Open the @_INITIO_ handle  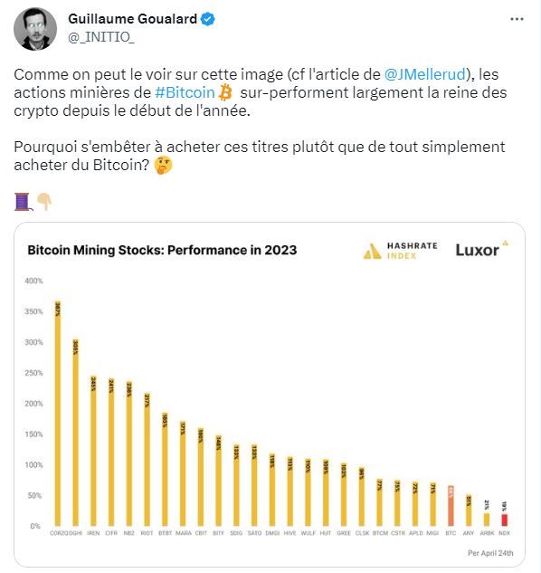(x=100, y=37)
